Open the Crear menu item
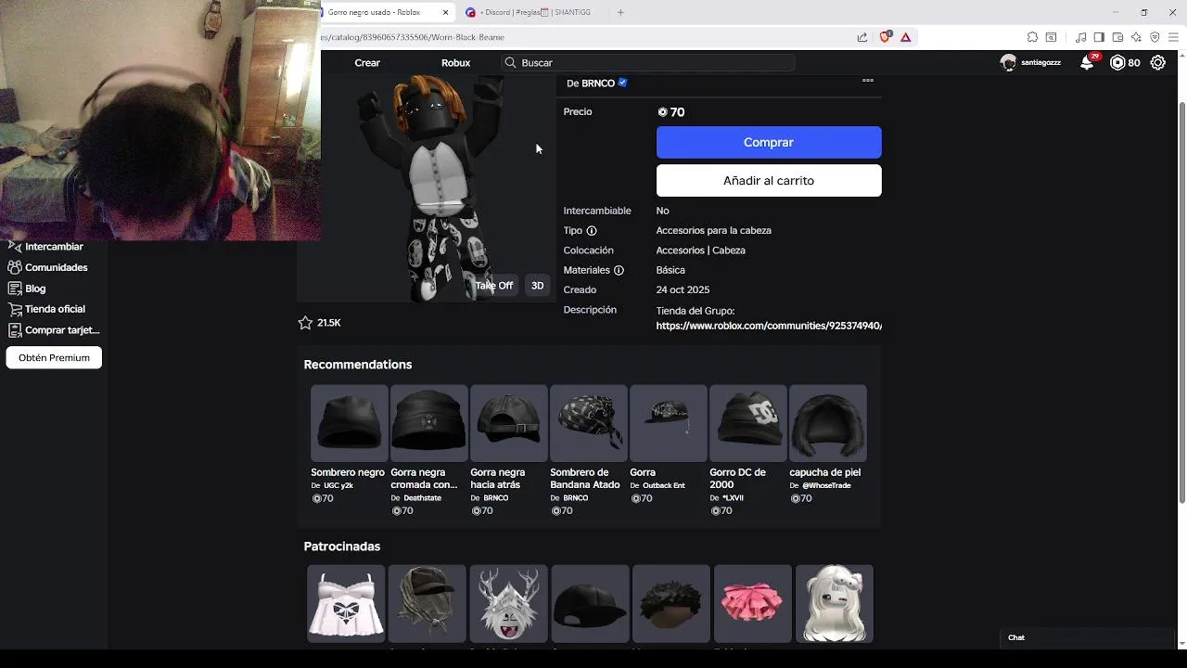The image size is (1187, 668). click(367, 63)
